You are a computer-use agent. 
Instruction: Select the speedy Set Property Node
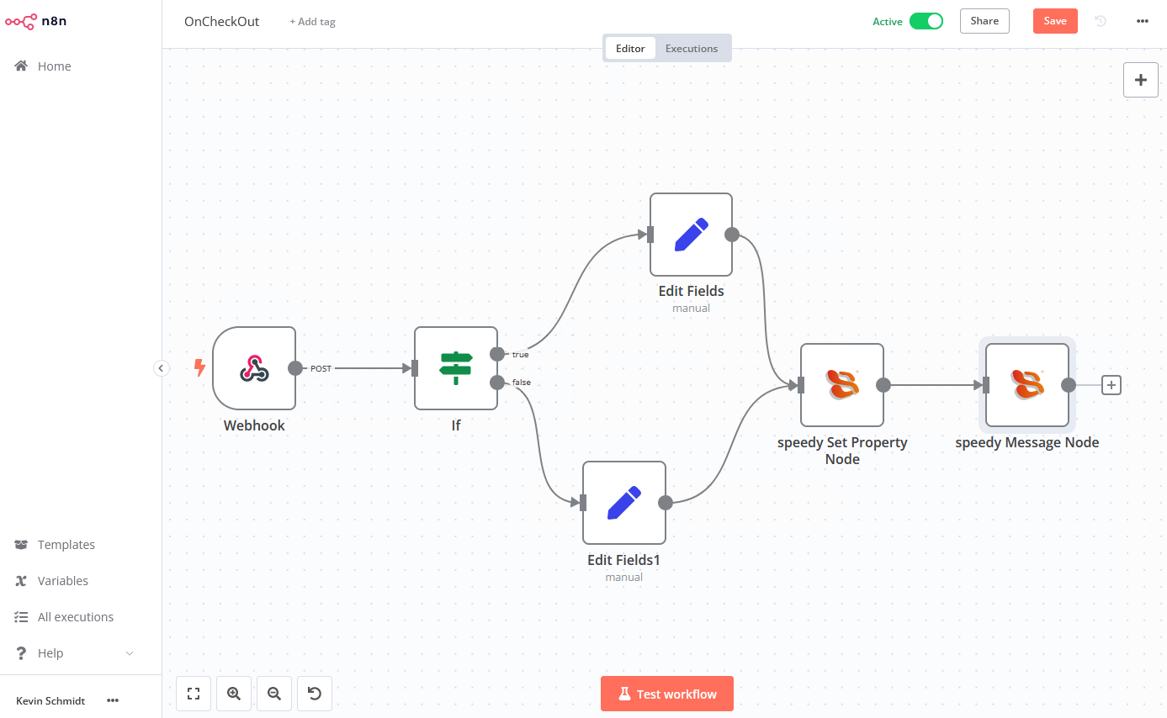click(x=841, y=385)
